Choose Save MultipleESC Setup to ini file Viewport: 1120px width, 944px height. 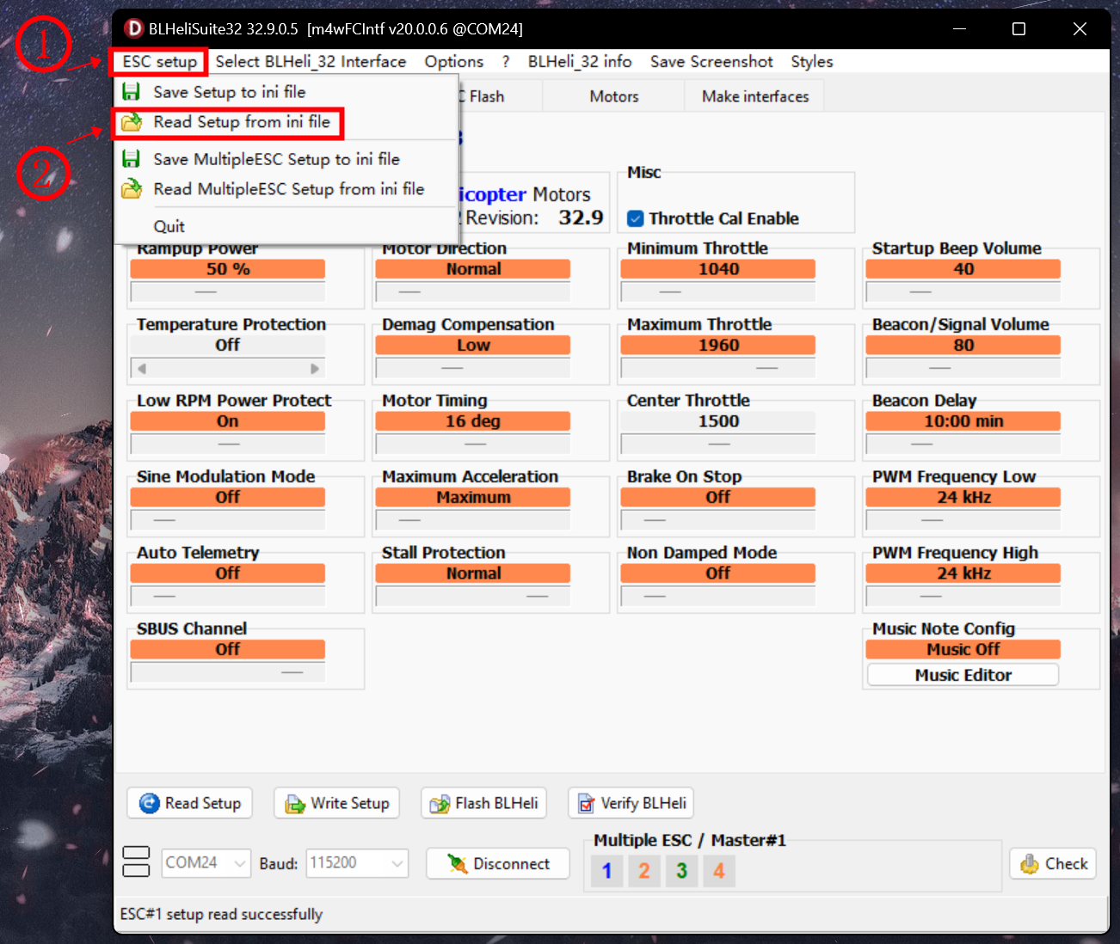tap(286, 159)
